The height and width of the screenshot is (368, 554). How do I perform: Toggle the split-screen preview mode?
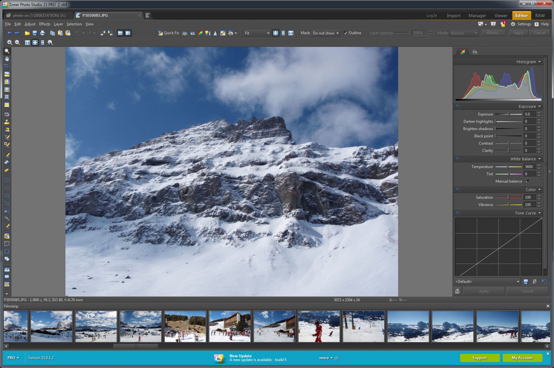click(x=283, y=33)
